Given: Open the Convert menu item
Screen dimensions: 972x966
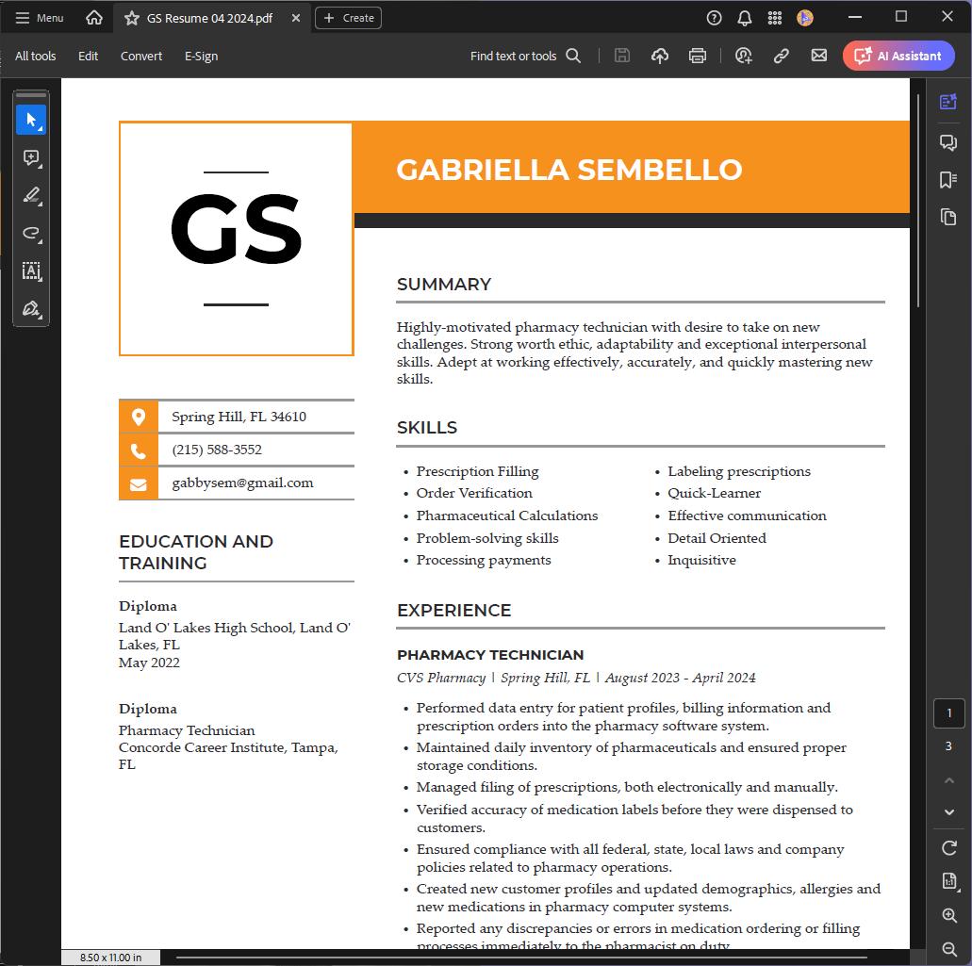Looking at the screenshot, I should tap(141, 56).
